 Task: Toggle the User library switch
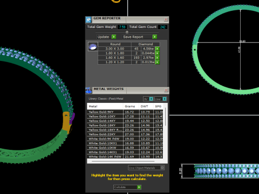tap(165, 99)
